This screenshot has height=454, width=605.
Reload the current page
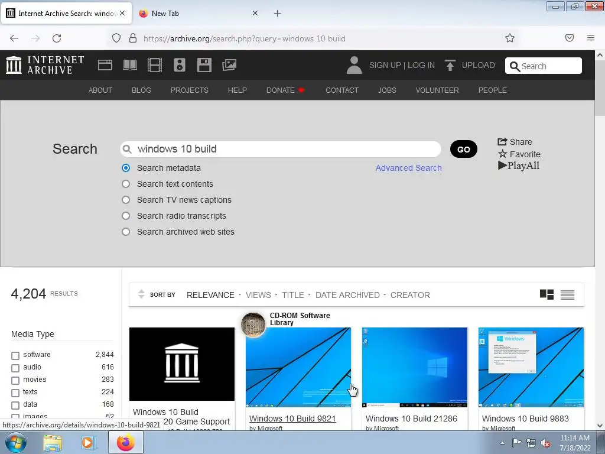[57, 38]
